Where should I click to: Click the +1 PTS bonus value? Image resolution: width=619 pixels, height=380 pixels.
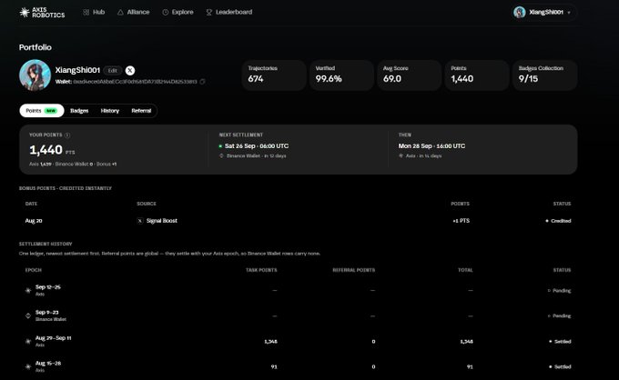click(462, 221)
